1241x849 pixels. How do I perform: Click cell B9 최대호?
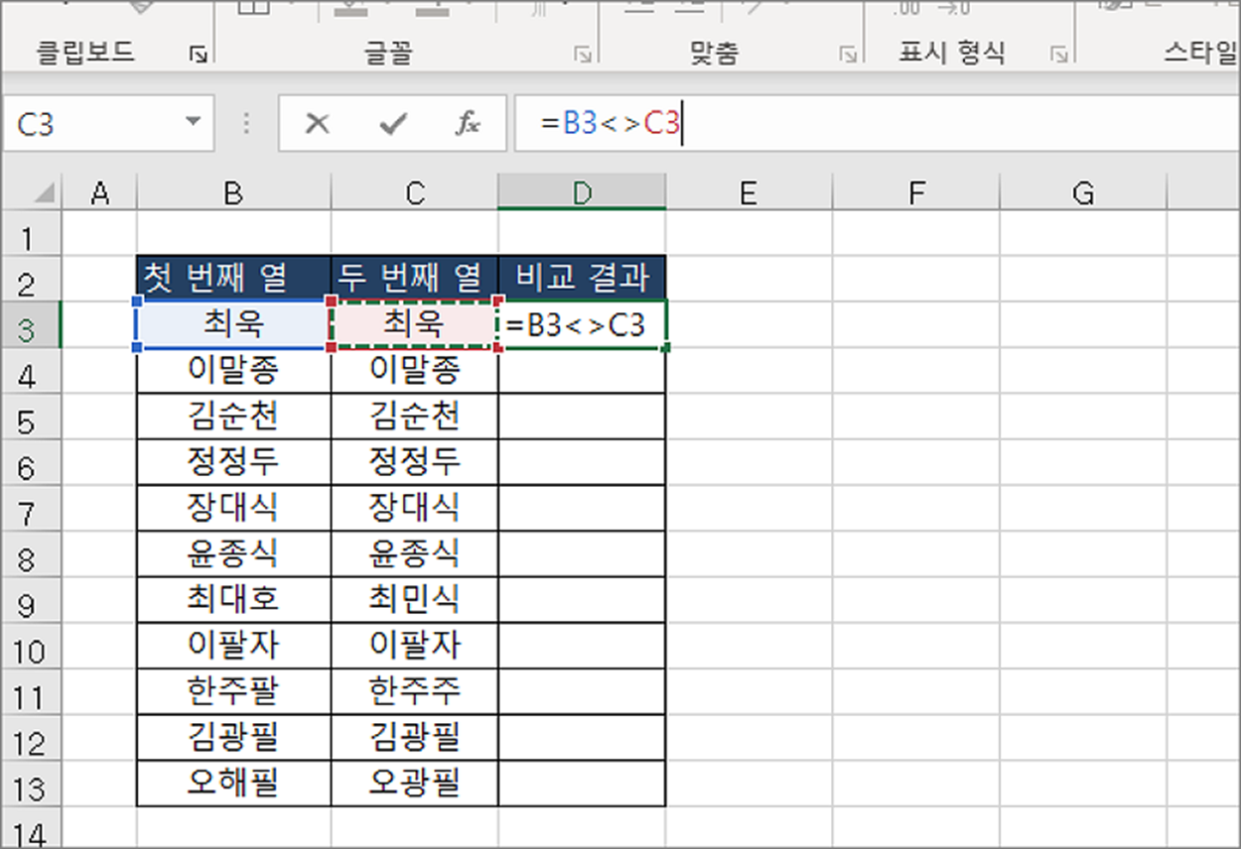coord(233,600)
